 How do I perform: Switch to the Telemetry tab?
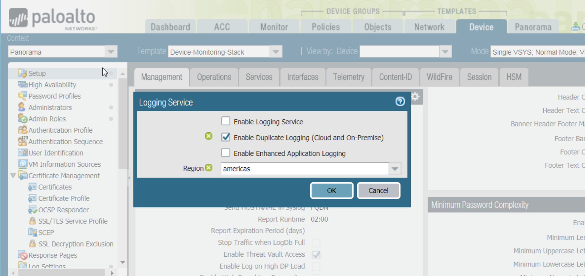349,77
